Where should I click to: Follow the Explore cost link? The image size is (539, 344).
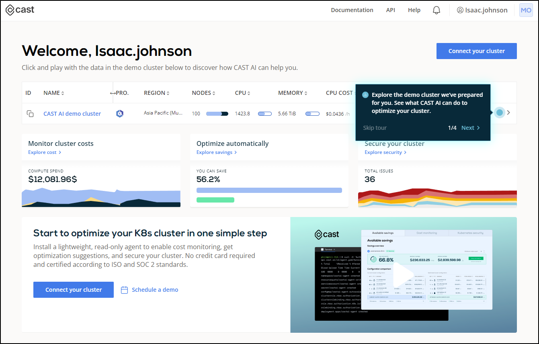[45, 152]
